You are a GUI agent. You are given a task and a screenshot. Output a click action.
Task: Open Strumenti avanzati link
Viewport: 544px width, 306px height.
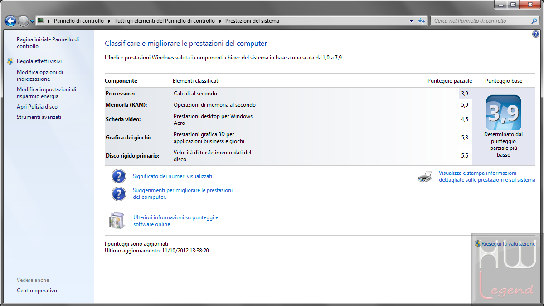pyautogui.click(x=39, y=117)
